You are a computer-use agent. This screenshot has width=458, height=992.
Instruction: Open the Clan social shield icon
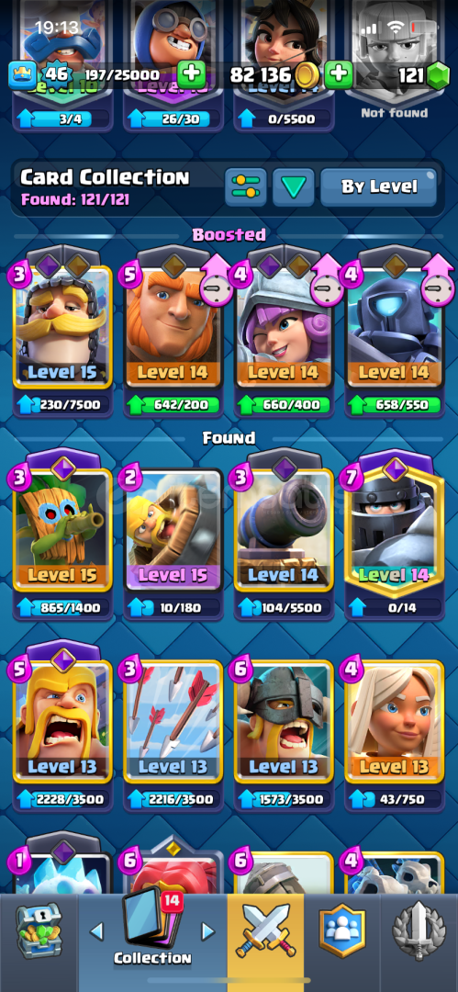tap(341, 930)
